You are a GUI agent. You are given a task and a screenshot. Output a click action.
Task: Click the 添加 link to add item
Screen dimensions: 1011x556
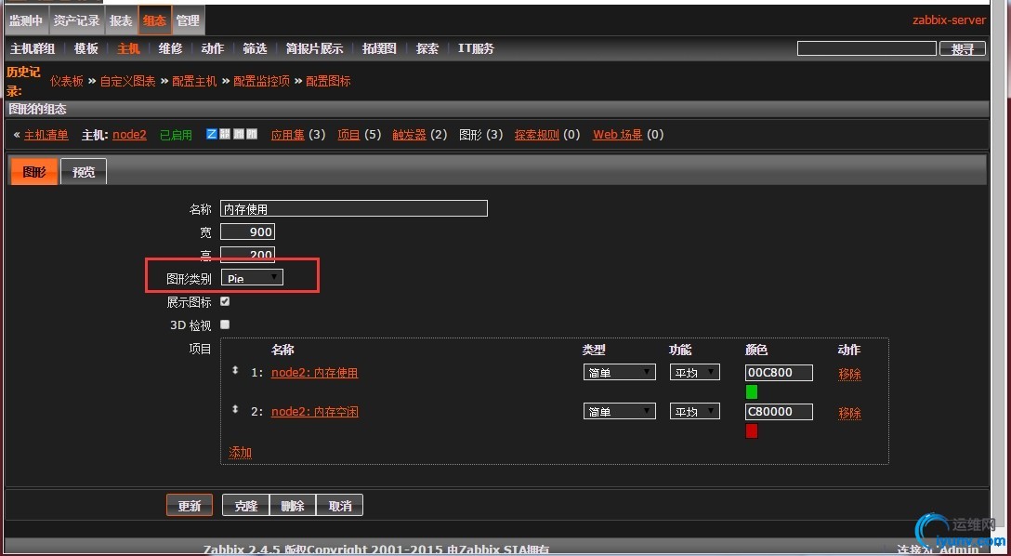241,452
